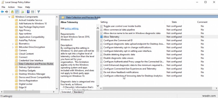Click policy icon for Disable diagnostic data viewer

[101, 58]
